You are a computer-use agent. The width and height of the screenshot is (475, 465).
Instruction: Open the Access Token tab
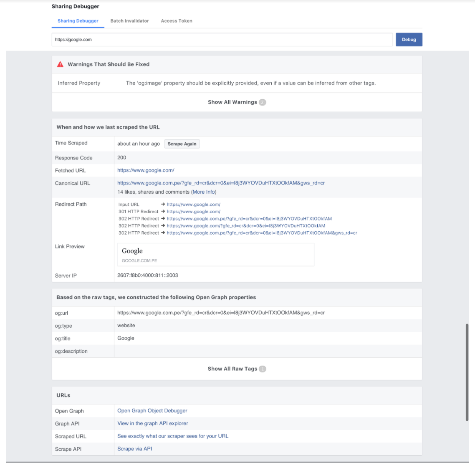[x=177, y=21]
